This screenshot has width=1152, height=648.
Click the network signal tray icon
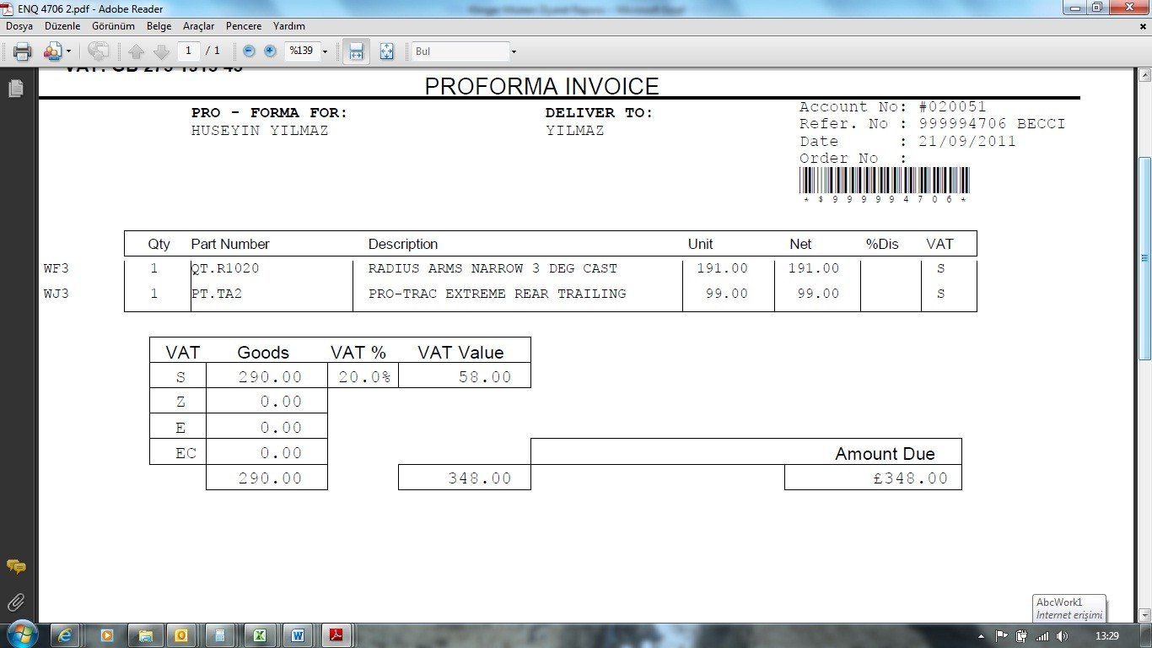click(1042, 636)
